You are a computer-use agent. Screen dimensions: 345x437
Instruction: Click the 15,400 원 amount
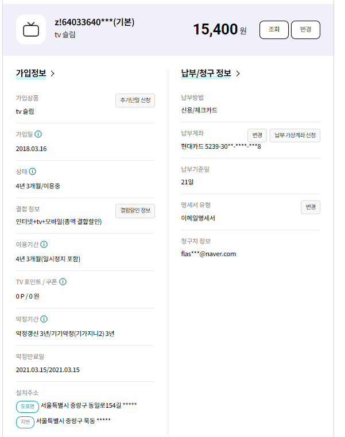tap(219, 30)
